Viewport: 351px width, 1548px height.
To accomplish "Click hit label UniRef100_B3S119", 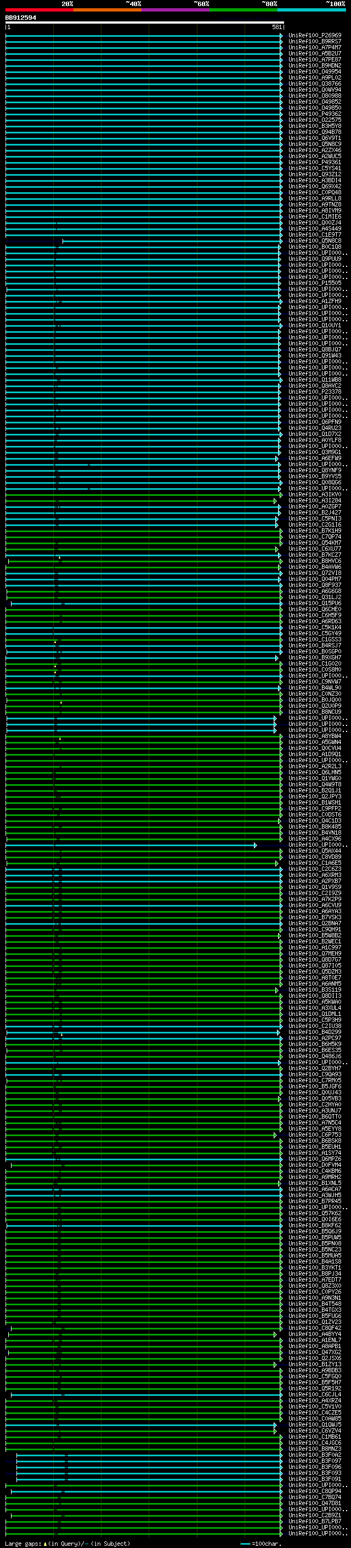I will tap(315, 990).
